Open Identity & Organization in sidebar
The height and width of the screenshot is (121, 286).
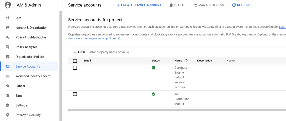(x=31, y=28)
